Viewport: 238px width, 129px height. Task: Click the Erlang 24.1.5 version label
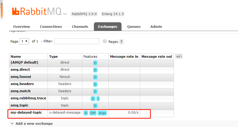(113, 14)
